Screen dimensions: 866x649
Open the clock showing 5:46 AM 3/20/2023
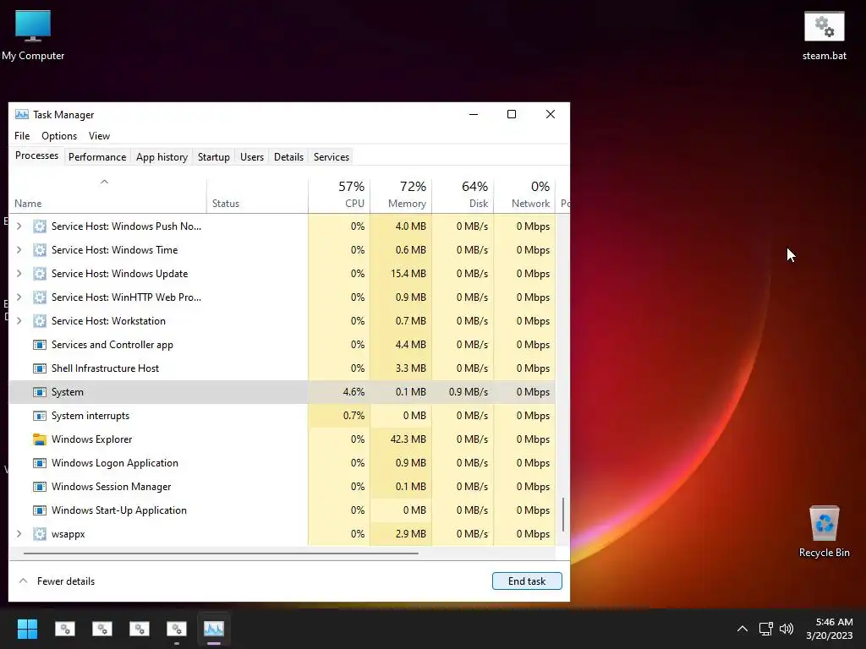pyautogui.click(x=830, y=629)
